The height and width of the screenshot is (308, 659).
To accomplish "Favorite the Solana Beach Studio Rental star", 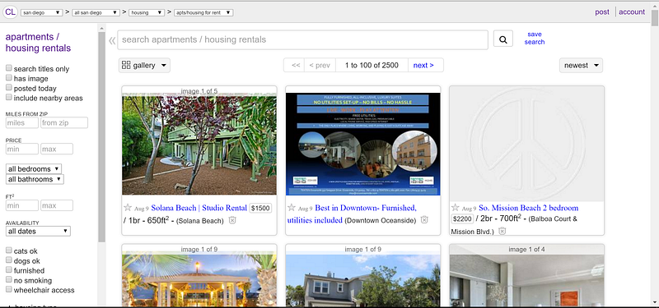I will (x=128, y=208).
